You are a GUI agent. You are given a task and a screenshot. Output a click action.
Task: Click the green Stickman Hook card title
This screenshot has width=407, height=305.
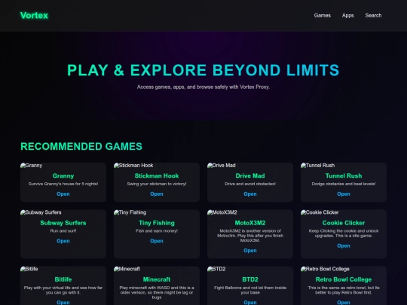pyautogui.click(x=157, y=175)
